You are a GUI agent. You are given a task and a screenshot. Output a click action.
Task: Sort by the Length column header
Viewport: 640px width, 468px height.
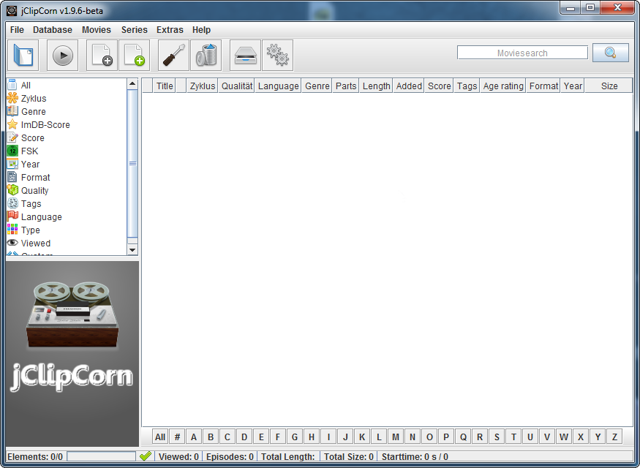click(x=376, y=86)
